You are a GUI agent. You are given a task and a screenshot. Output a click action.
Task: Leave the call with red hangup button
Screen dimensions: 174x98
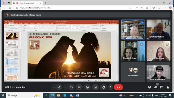(x=118, y=87)
